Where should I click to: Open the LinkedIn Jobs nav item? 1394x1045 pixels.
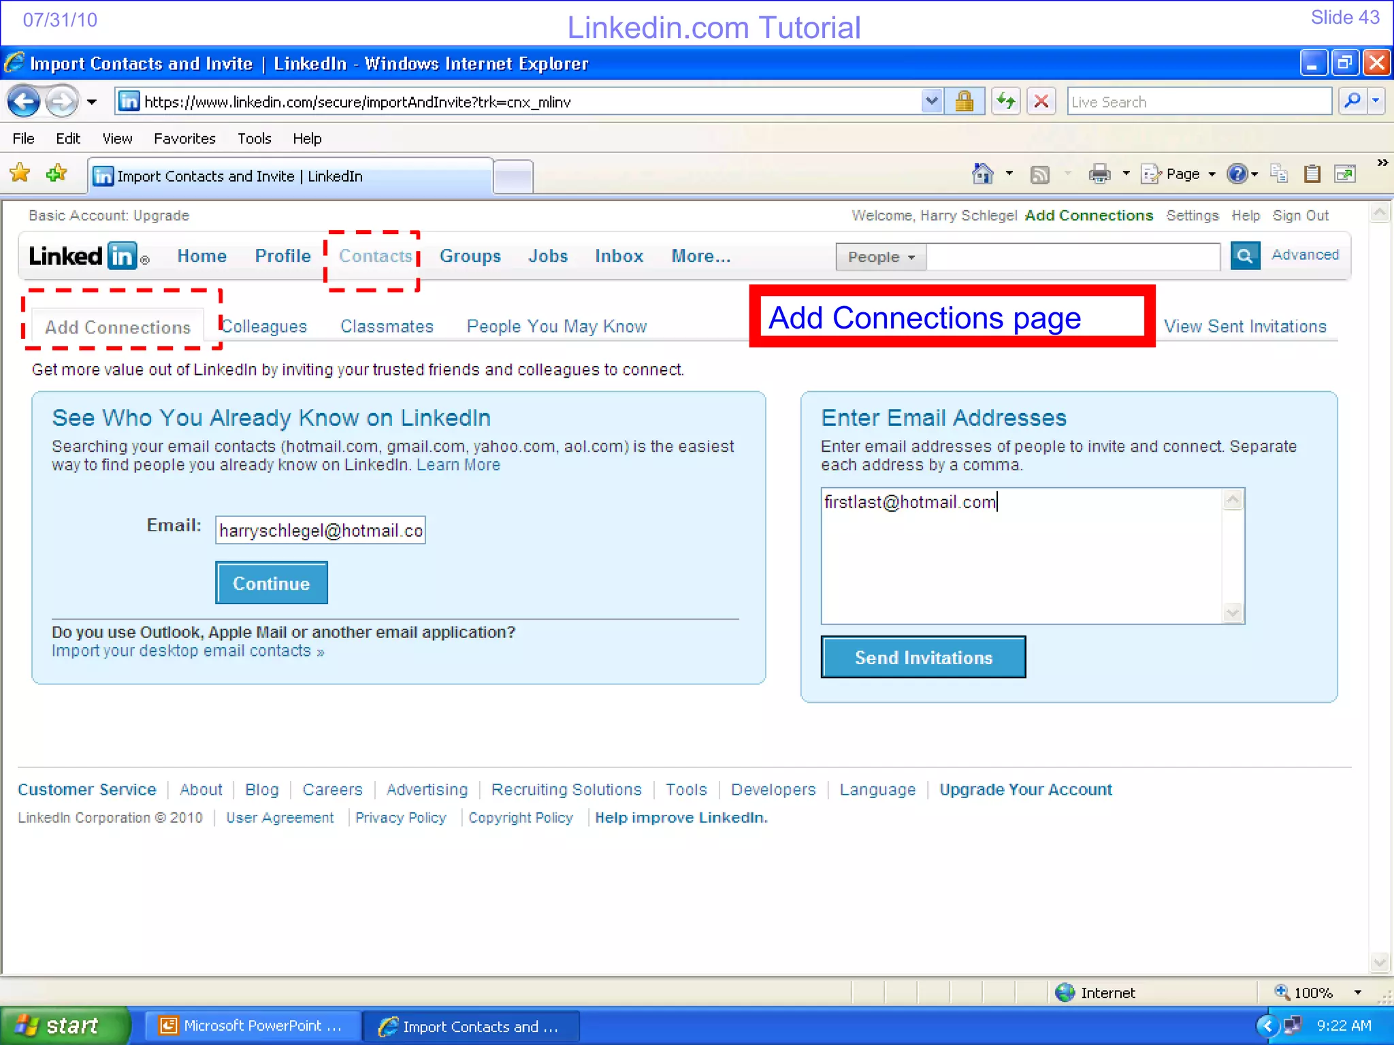tap(548, 256)
